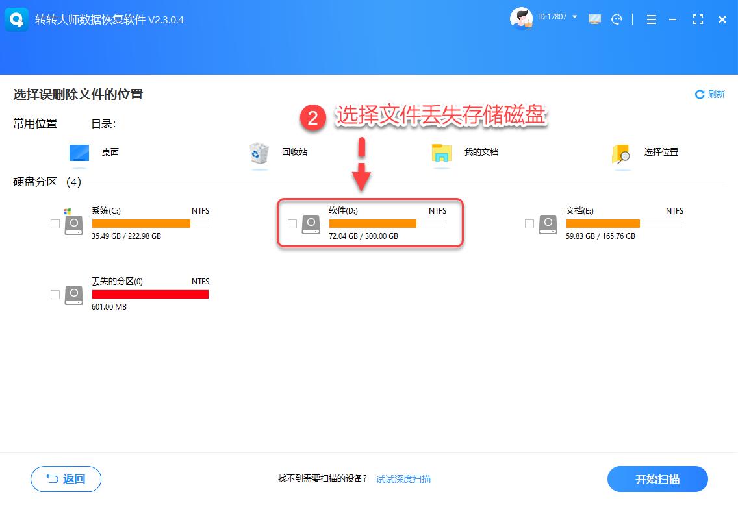Click the 开始扫描 start scan button
This screenshot has width=738, height=505.
pyautogui.click(x=657, y=479)
